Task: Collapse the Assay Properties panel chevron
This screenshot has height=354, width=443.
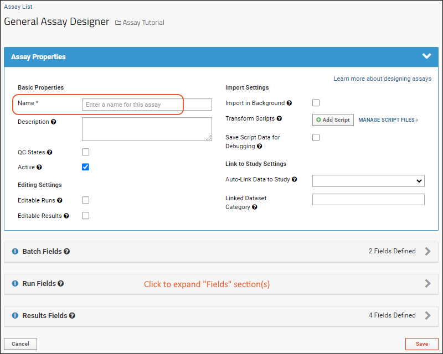Action: [426, 56]
